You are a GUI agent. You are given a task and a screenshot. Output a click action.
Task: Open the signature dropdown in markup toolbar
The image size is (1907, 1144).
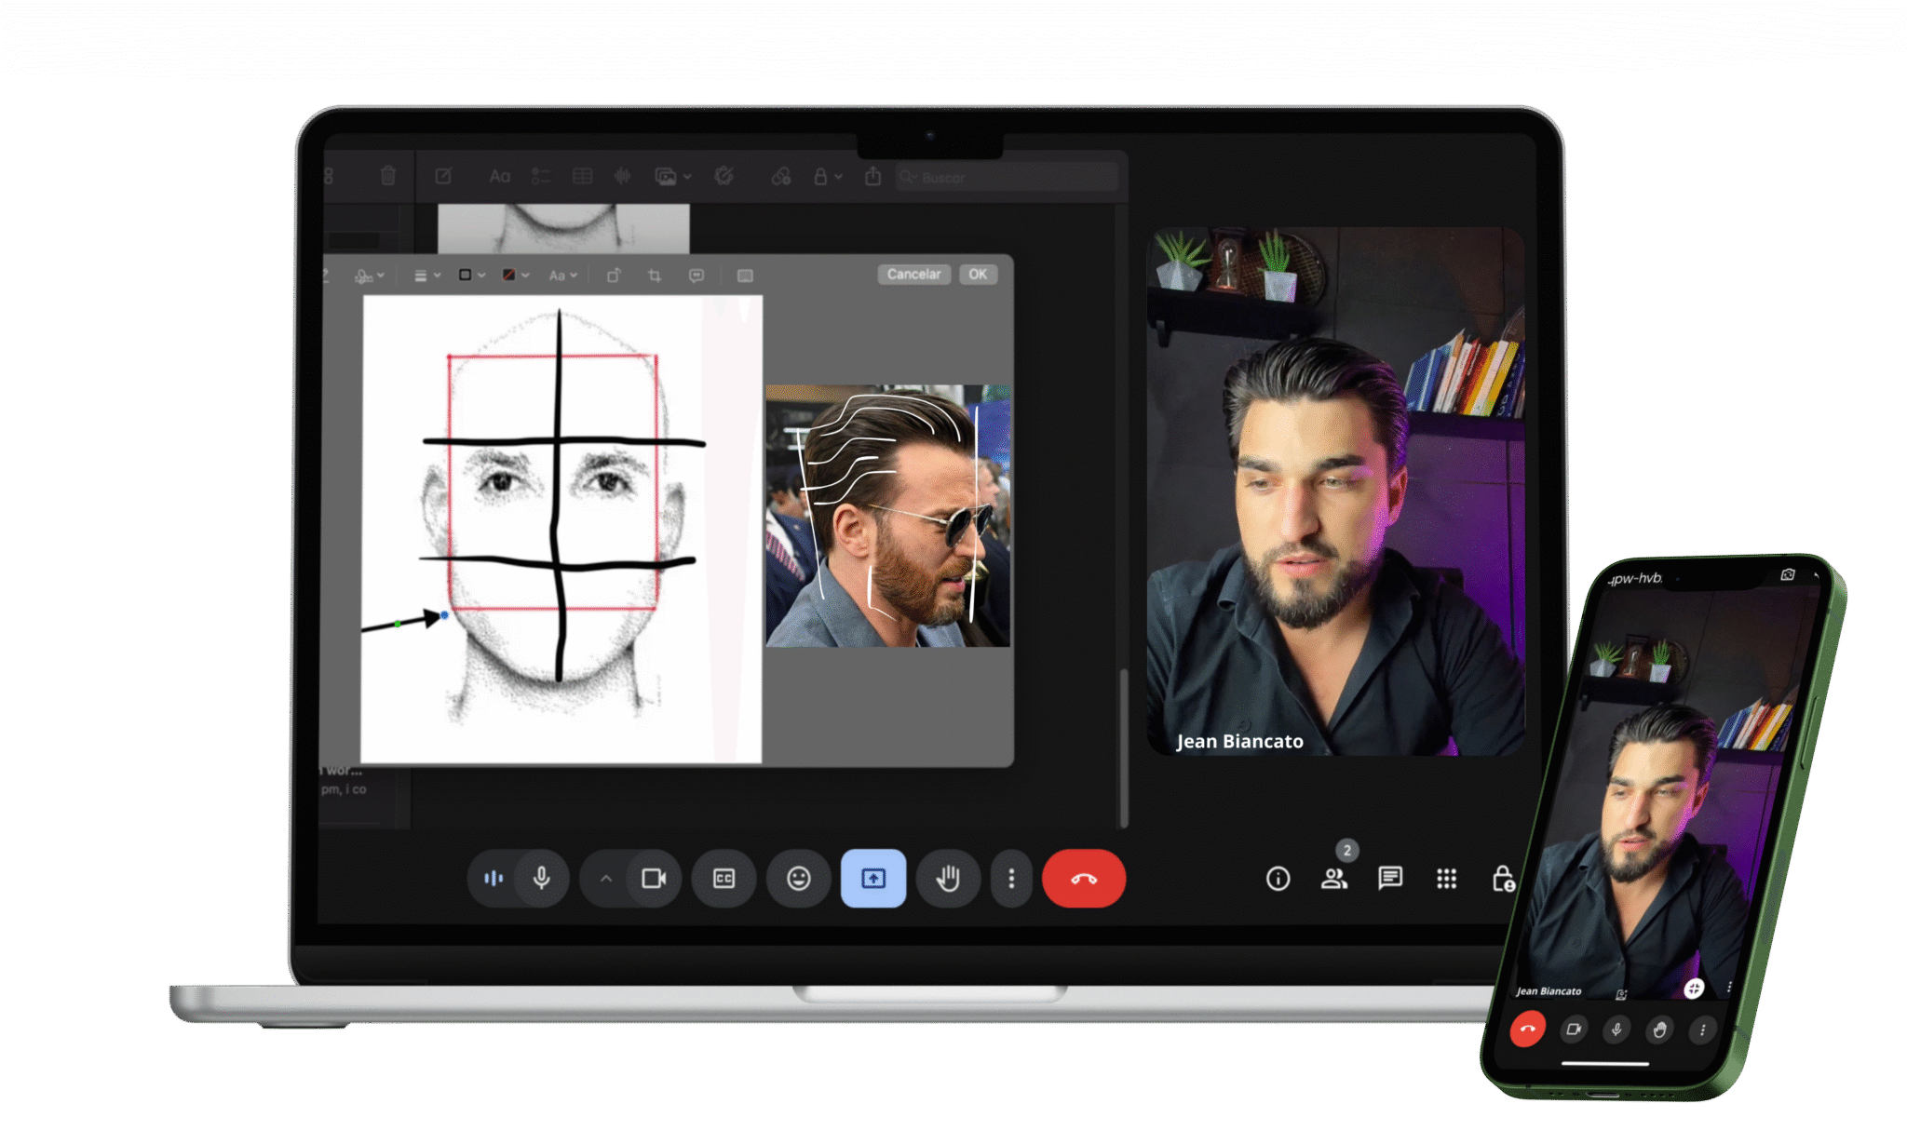tap(369, 276)
